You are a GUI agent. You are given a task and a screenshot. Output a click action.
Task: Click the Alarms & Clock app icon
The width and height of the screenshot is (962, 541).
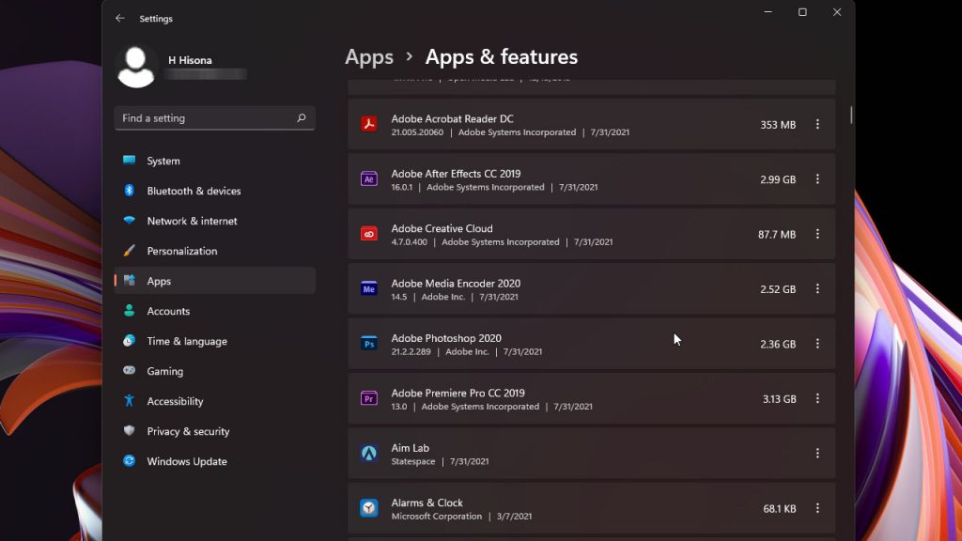click(368, 508)
